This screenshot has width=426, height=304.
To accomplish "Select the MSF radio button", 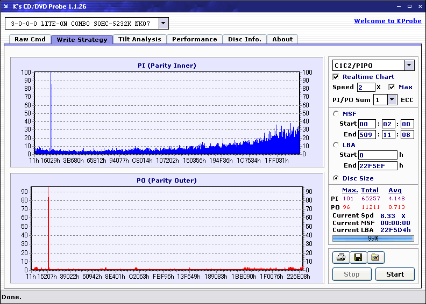I will [x=336, y=113].
